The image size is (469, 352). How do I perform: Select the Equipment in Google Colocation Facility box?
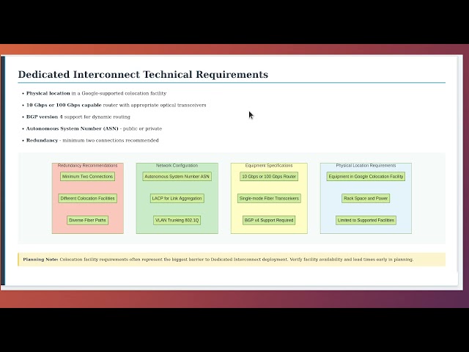(x=366, y=177)
